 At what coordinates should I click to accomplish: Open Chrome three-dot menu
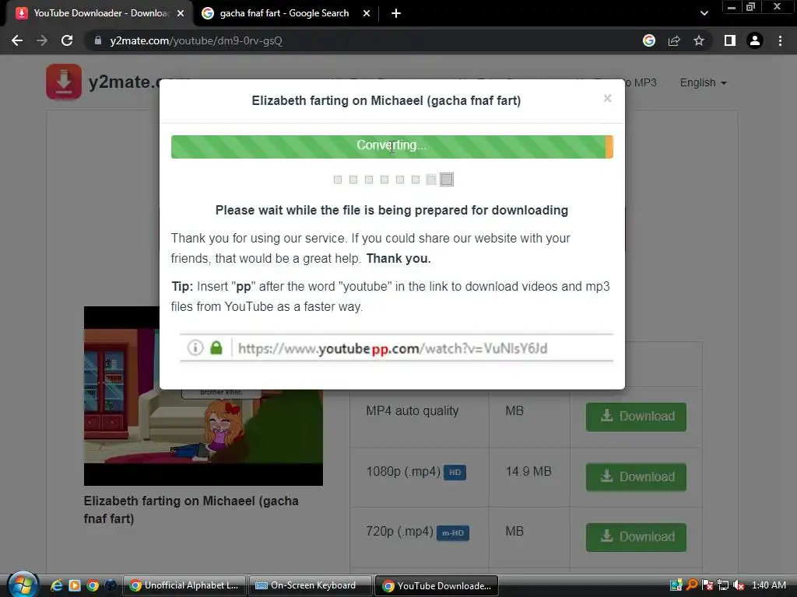coord(780,40)
